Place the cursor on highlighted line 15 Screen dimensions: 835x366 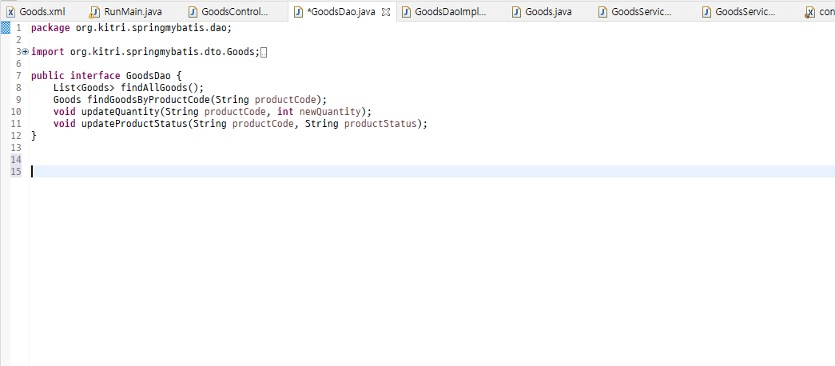coord(432,172)
